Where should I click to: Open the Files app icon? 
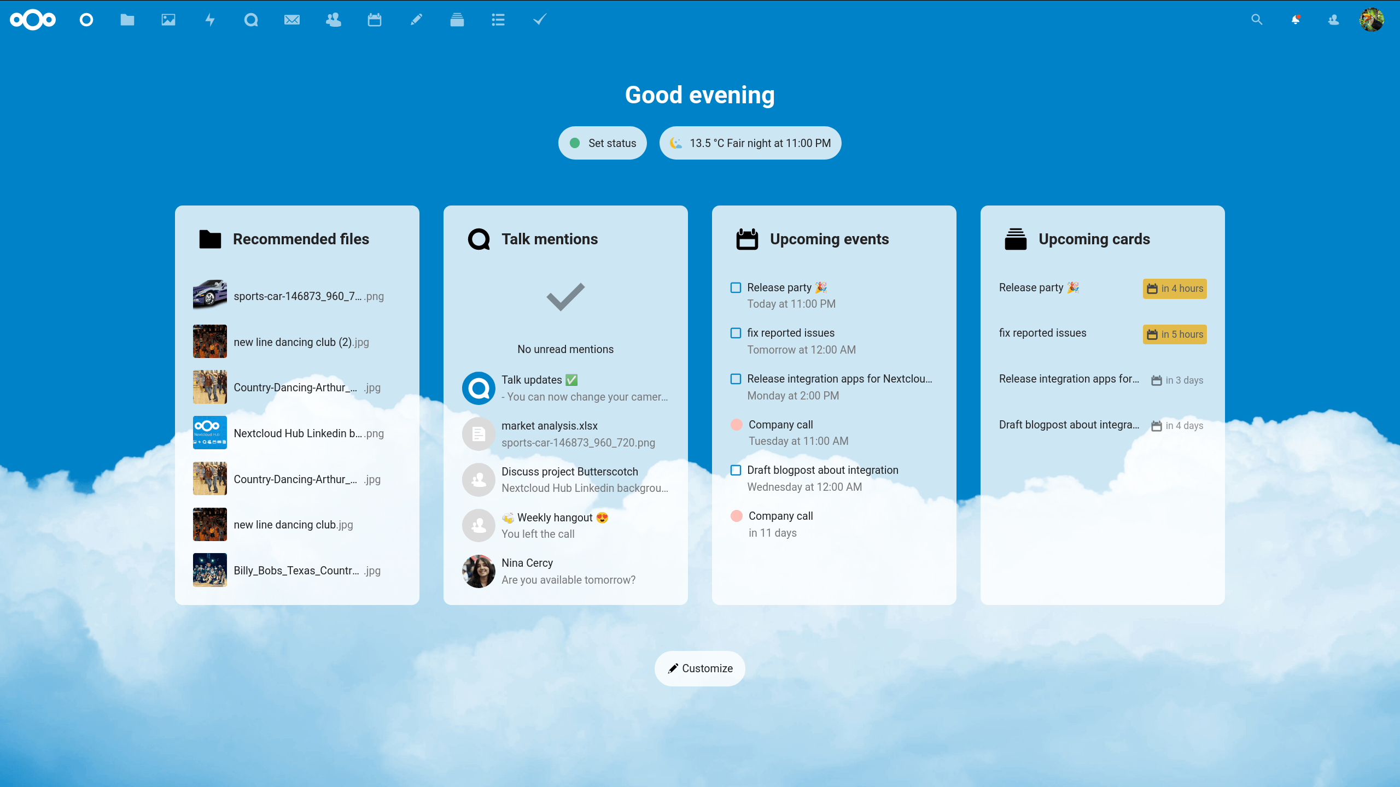point(128,19)
